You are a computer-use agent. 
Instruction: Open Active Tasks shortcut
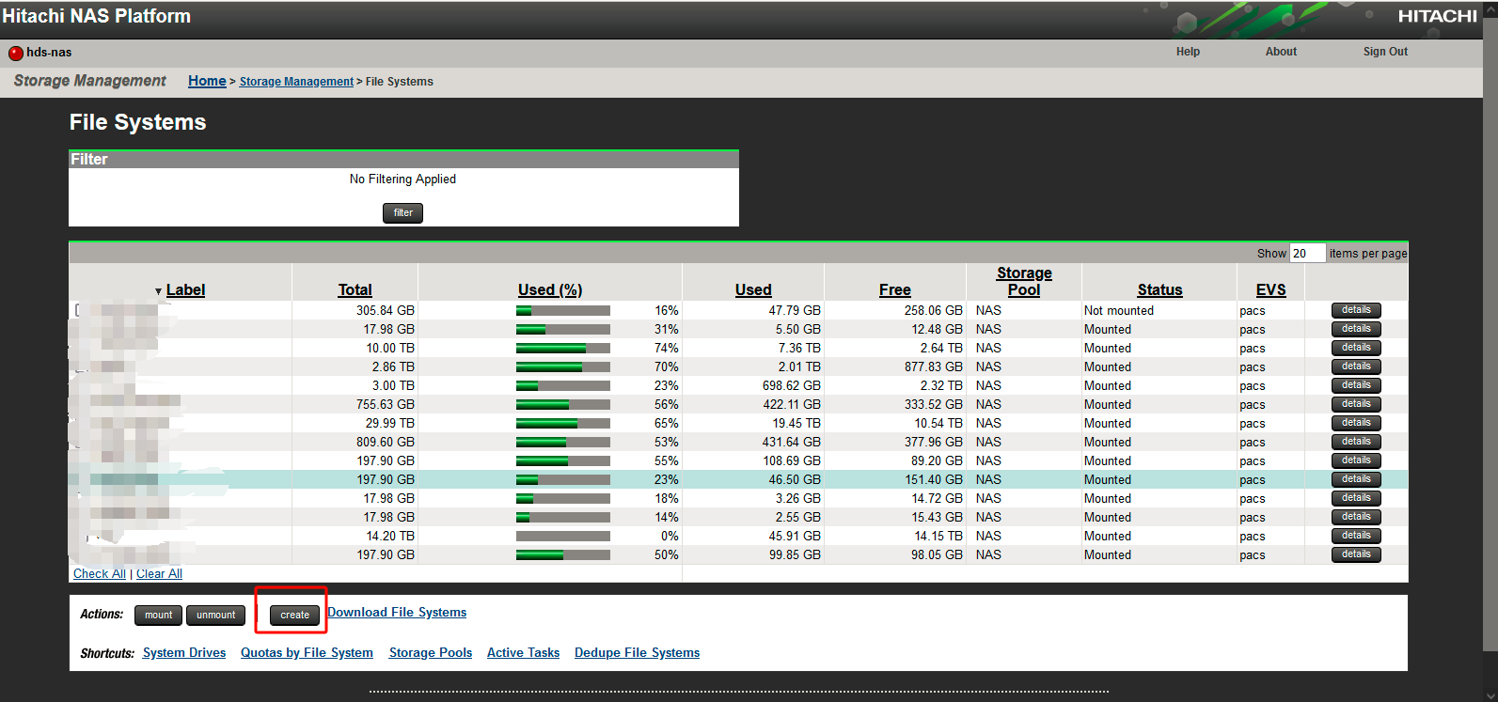pos(523,652)
